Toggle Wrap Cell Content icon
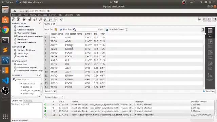Screen dimensions: 217x122 [126, 29]
